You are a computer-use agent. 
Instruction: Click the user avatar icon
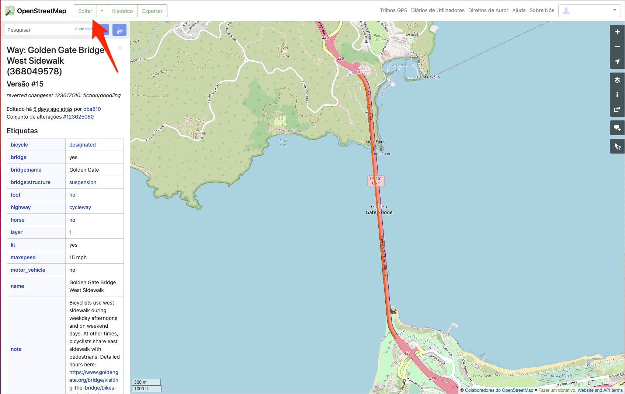(566, 11)
